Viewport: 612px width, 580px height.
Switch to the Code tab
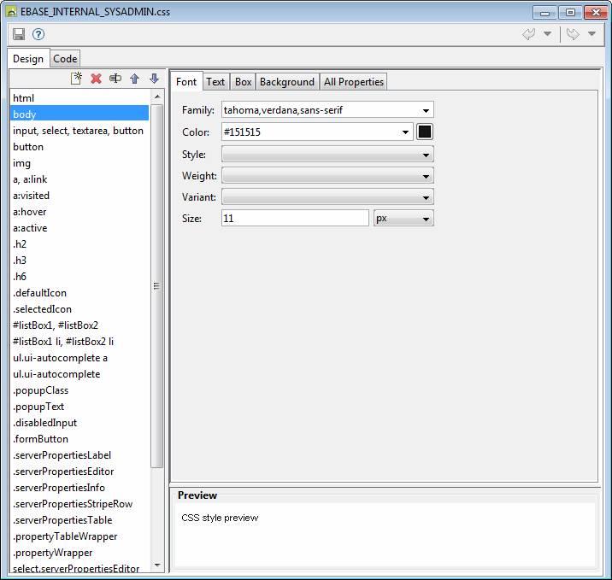tap(65, 59)
